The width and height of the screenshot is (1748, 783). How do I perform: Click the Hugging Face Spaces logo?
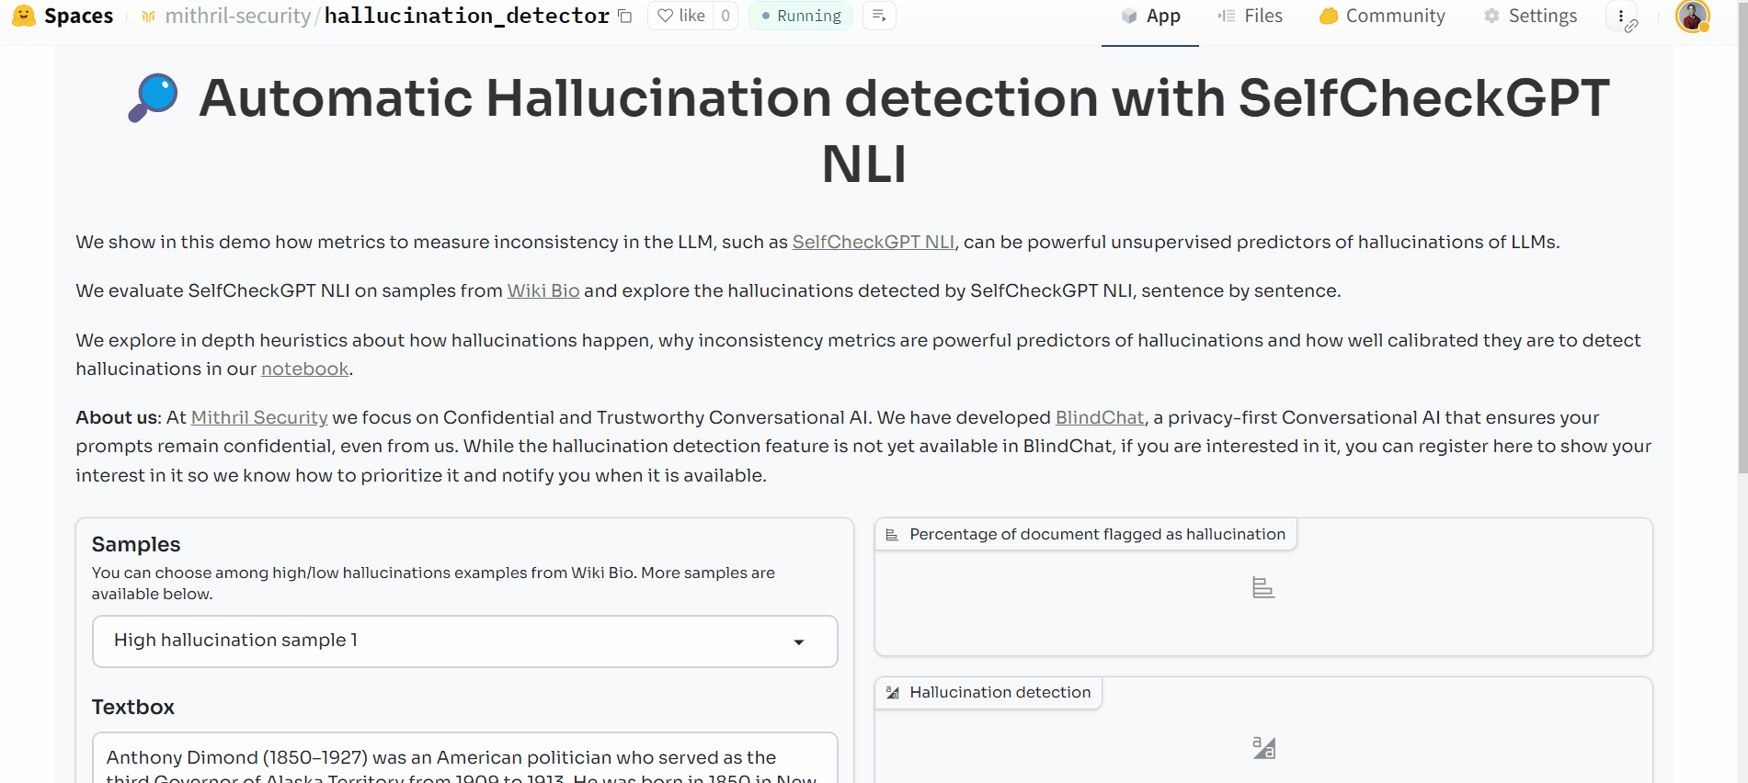[63, 16]
